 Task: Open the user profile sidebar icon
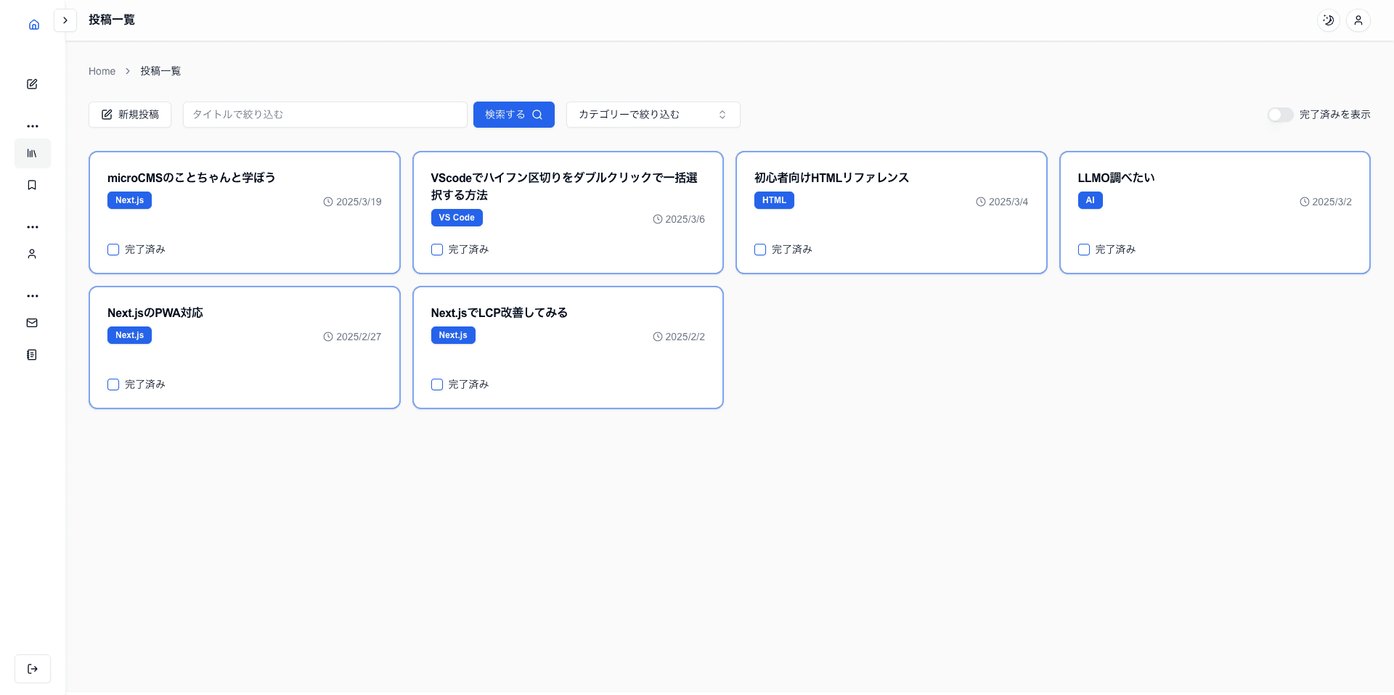tap(32, 254)
